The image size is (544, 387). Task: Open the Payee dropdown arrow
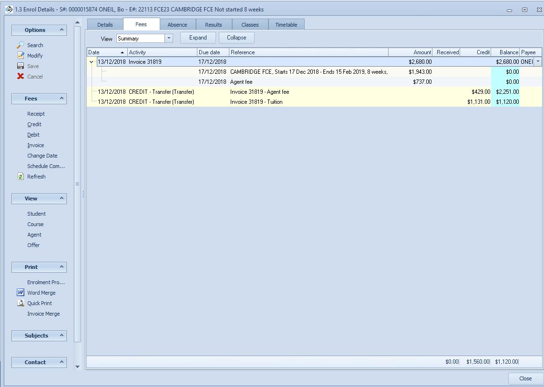point(538,62)
